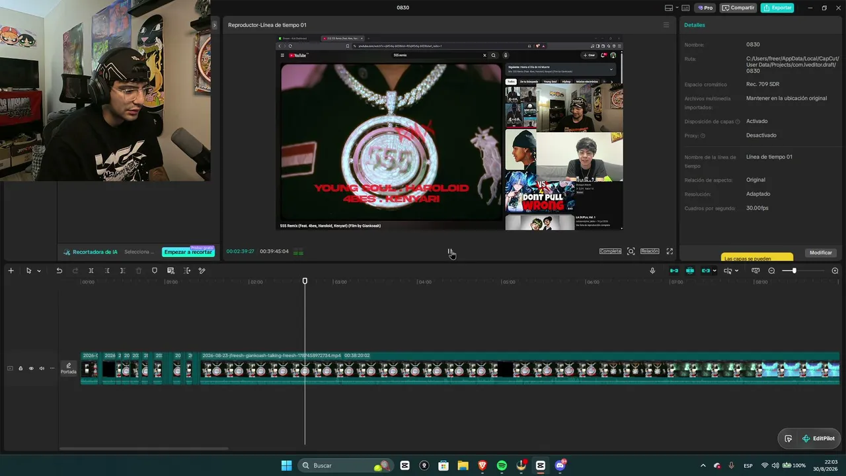This screenshot has height=476, width=846.
Task: Open the Relación aspect ratio button
Action: (x=650, y=251)
